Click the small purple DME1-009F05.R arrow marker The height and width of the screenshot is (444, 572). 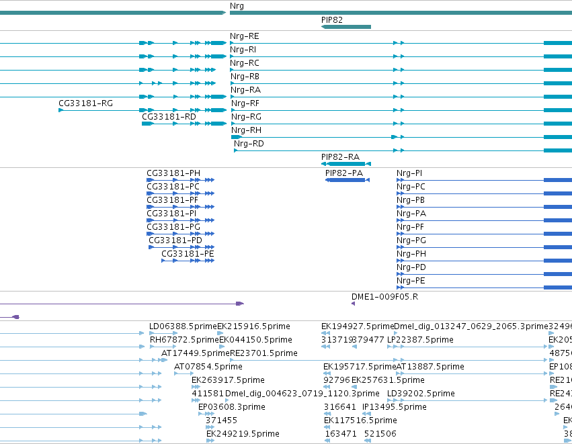click(353, 304)
